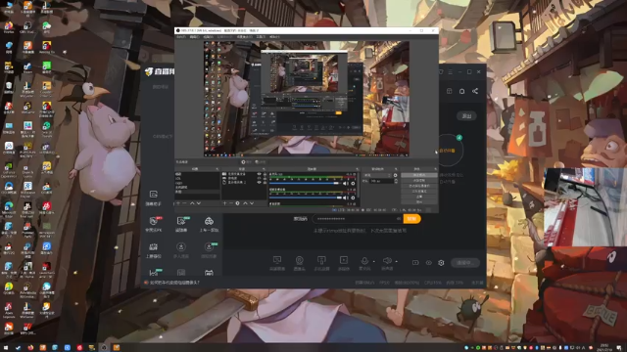The width and height of the screenshot is (627, 352).
Task: Open the transition properties gear in OBS
Action: [396, 175]
